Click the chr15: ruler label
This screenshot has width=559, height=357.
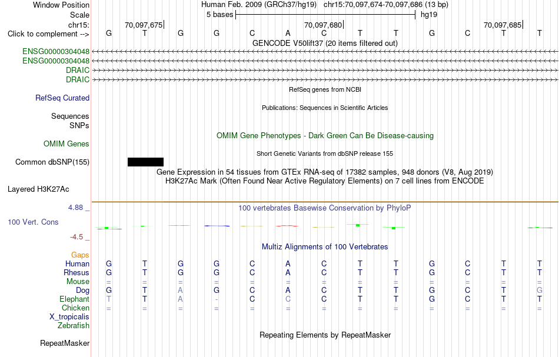79,25
